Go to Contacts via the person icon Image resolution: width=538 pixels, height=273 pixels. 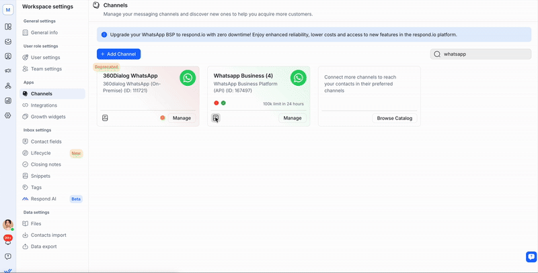pos(8,56)
